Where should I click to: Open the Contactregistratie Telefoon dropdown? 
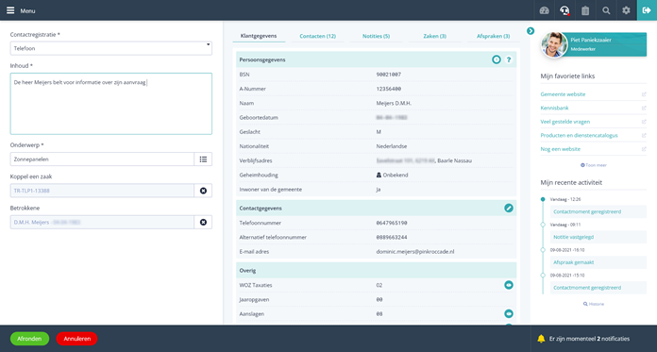[111, 48]
